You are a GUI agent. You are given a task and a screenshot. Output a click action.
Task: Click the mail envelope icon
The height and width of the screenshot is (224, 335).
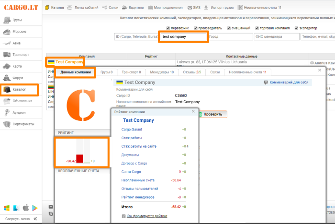[x=51, y=207]
